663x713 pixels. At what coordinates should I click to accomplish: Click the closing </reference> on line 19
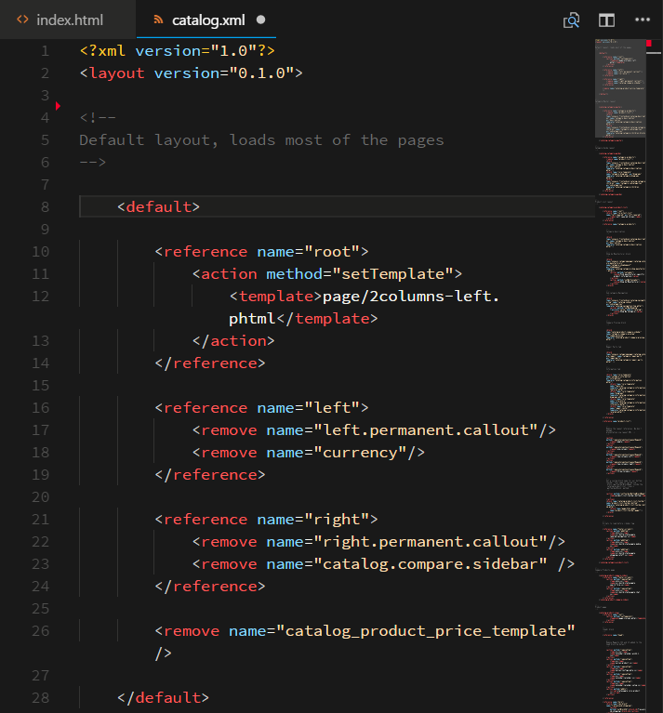(x=210, y=475)
